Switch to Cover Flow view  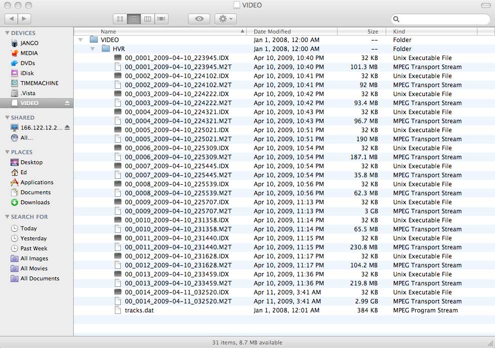coord(161,19)
